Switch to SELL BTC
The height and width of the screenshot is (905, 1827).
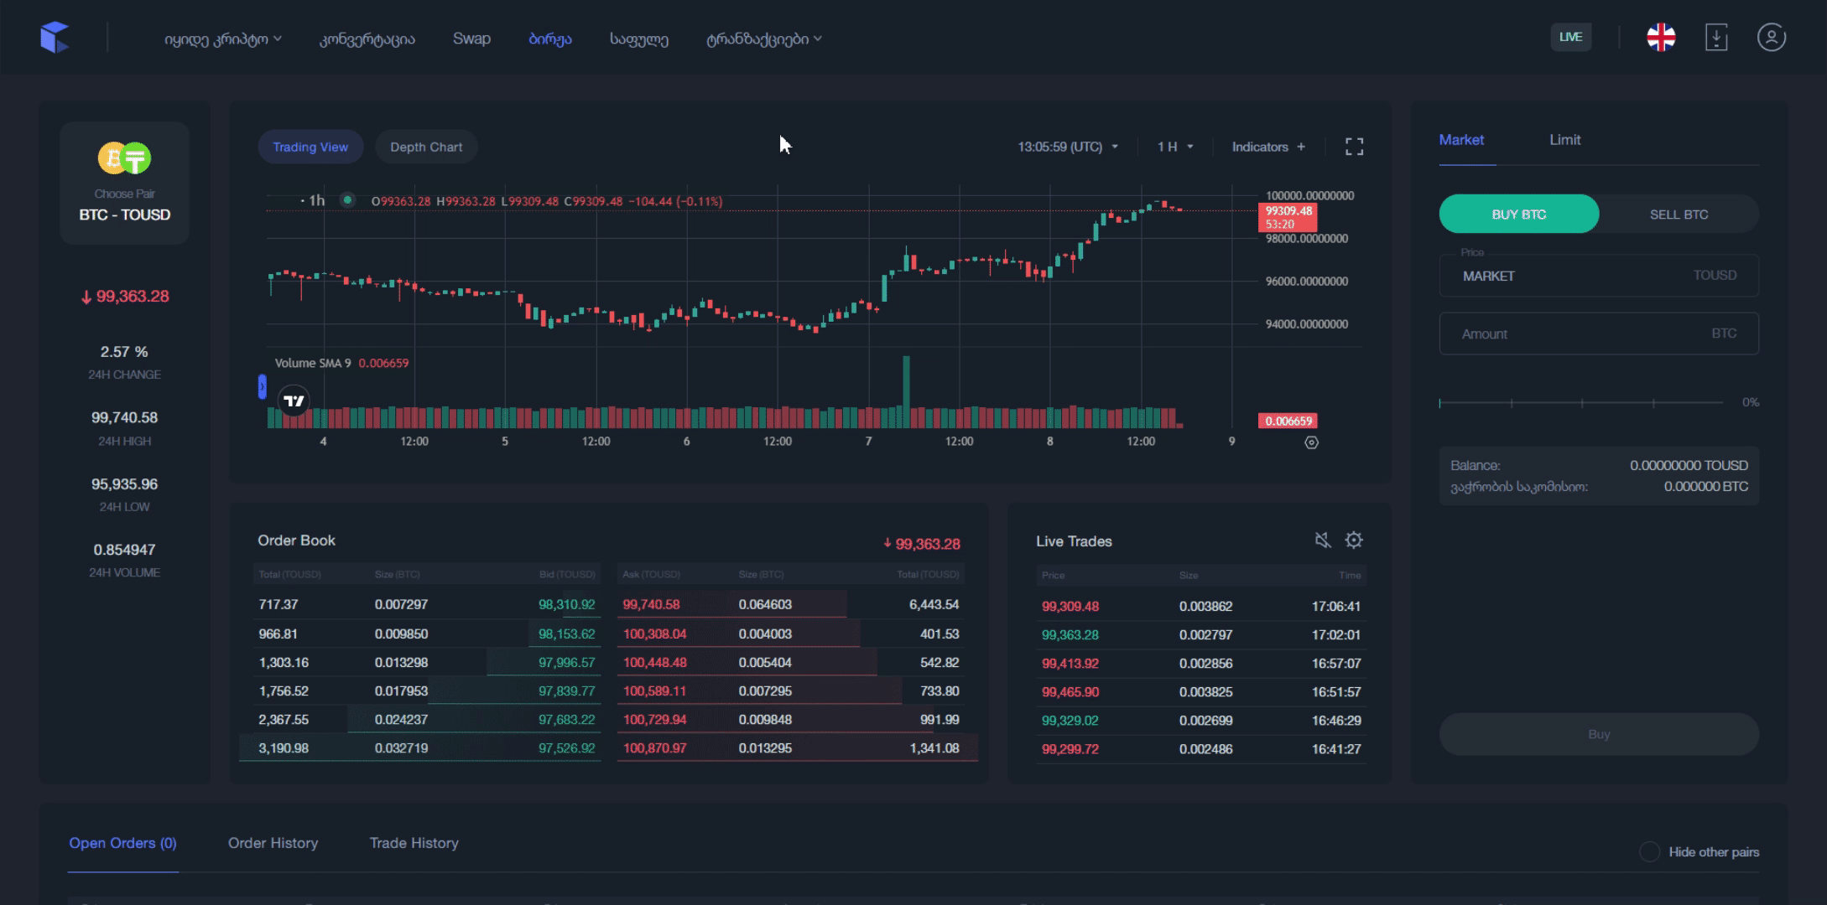tap(1679, 215)
